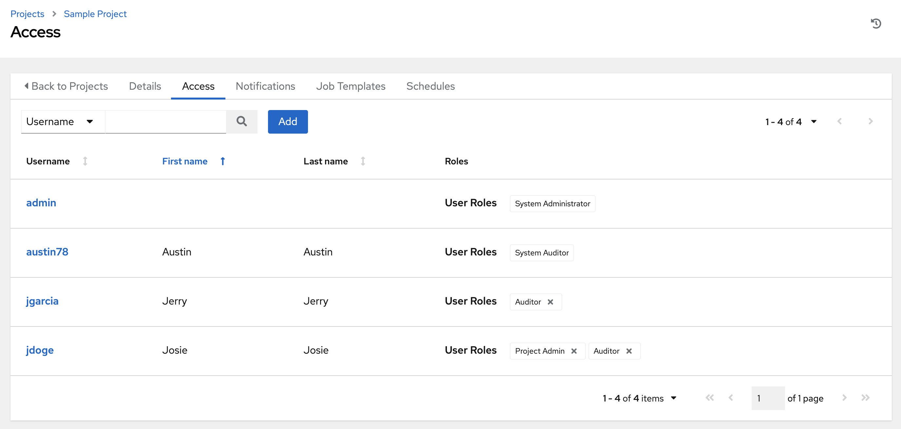This screenshot has width=901, height=429.
Task: Click the jdoge username link
Action: click(39, 350)
